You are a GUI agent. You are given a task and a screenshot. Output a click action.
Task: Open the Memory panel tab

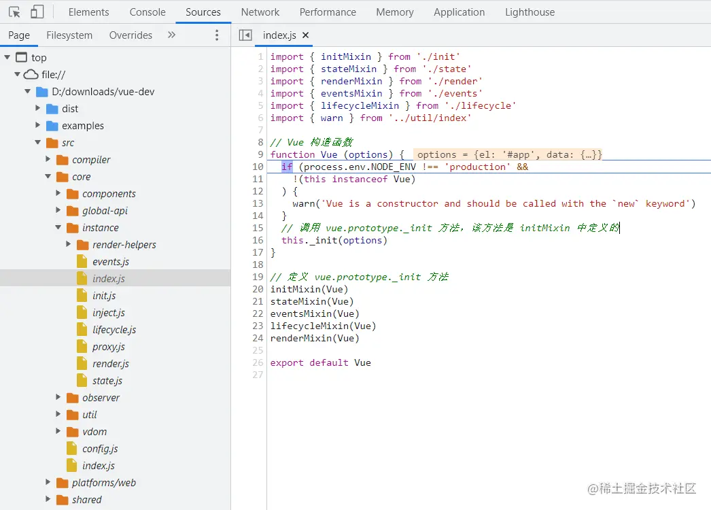[395, 12]
